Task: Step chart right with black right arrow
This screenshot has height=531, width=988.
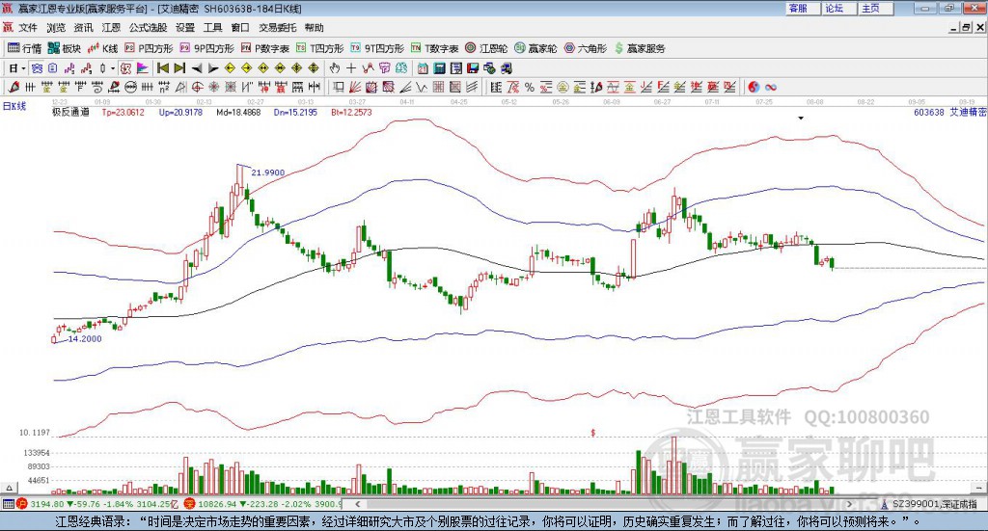Action: point(213,68)
